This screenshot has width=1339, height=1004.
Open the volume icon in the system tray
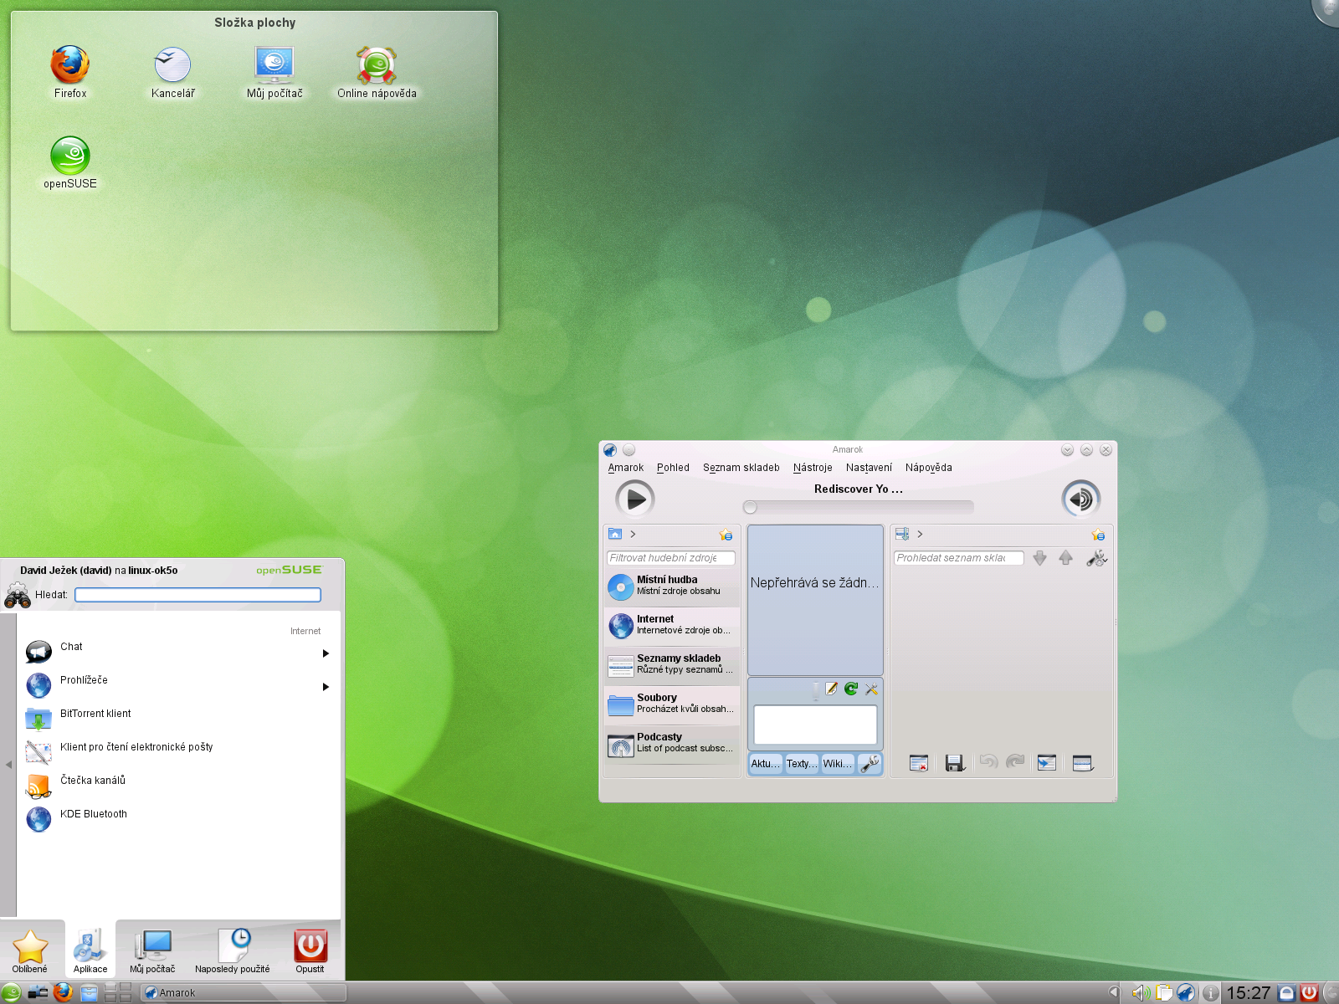coord(1141,993)
